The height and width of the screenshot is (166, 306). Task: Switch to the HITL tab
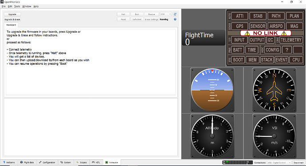(x=96, y=162)
